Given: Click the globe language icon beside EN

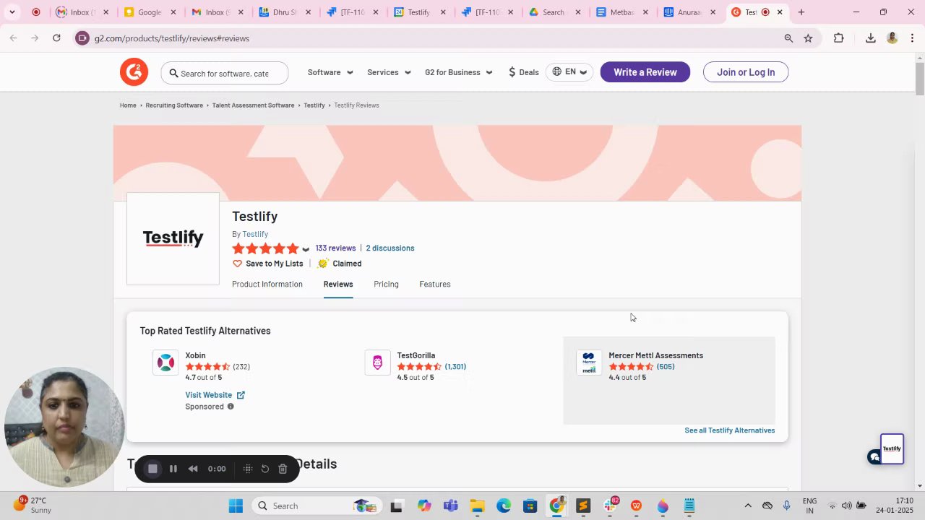Looking at the screenshot, I should coord(557,71).
